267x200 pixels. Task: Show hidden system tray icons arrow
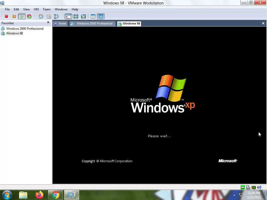tap(234, 195)
